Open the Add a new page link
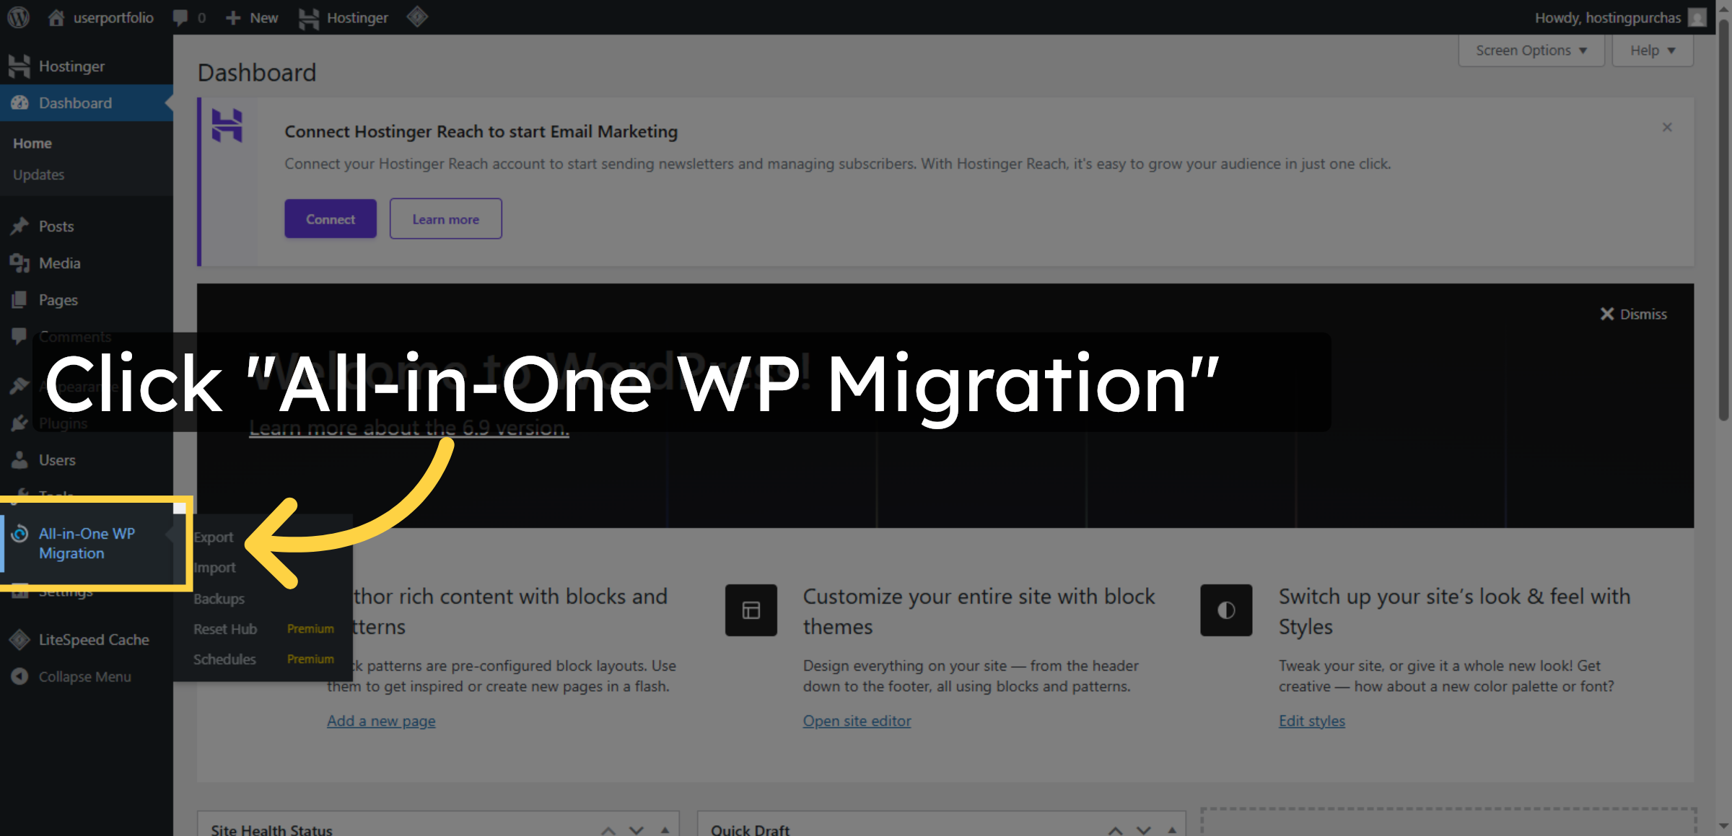 (x=381, y=720)
